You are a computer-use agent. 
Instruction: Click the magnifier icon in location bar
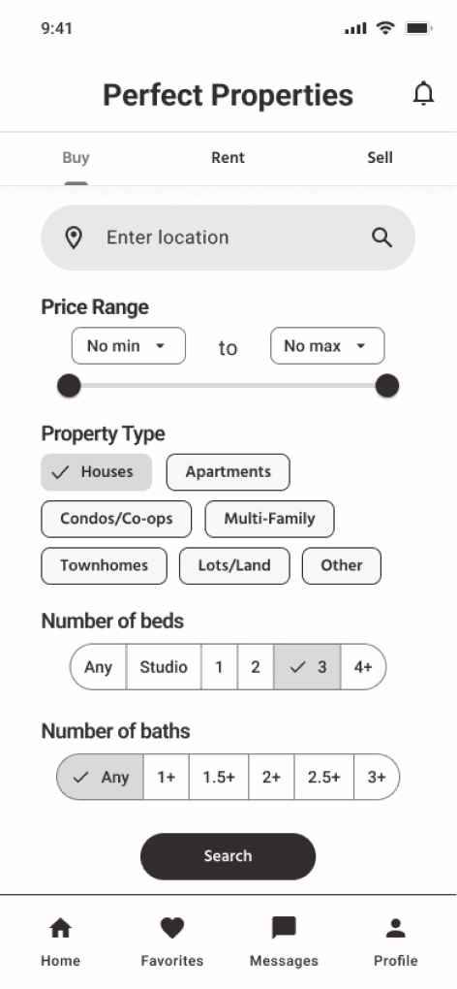click(x=381, y=238)
